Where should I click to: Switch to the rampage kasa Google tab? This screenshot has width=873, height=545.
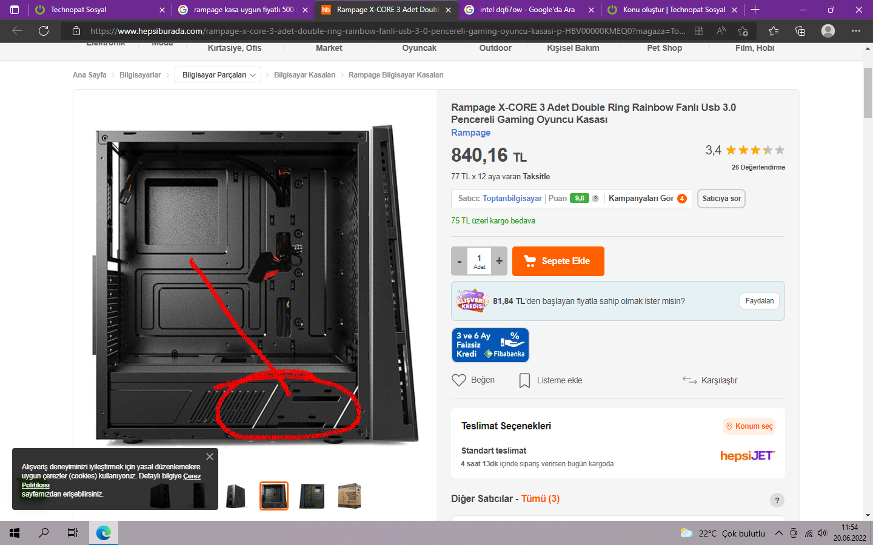[x=244, y=10]
